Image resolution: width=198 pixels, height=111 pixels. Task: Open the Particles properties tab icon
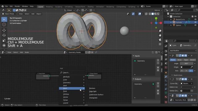point(166,81)
